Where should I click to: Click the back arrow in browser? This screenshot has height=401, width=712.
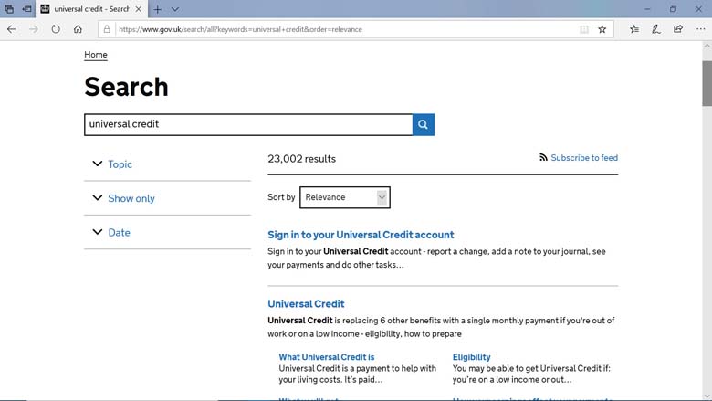[x=12, y=29]
